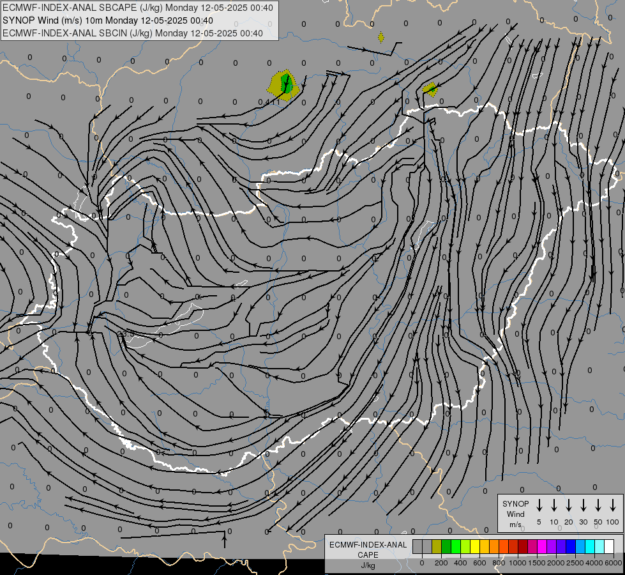The image size is (625, 575).
Task: Click the 'Wind' word in wind legend
Action: [515, 514]
